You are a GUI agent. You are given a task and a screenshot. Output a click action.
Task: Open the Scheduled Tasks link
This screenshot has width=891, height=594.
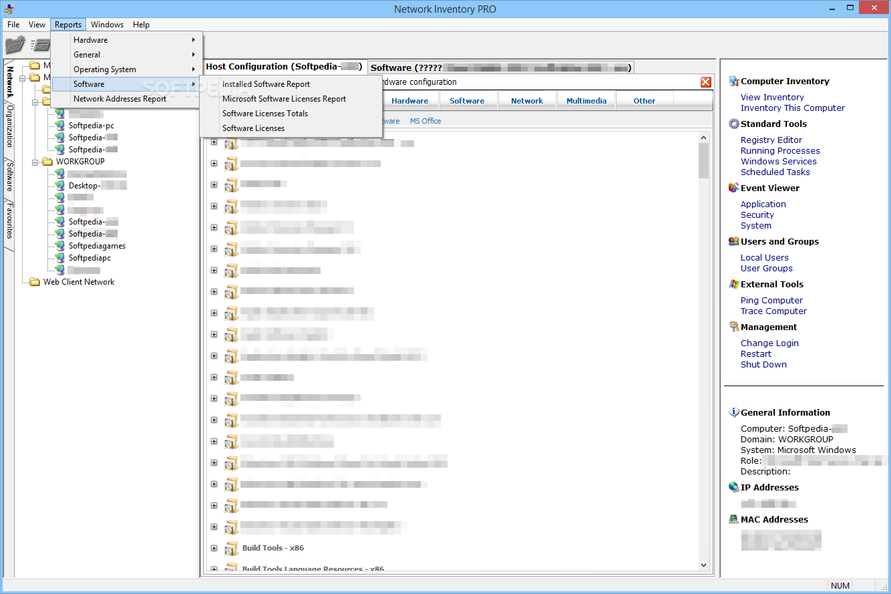775,172
